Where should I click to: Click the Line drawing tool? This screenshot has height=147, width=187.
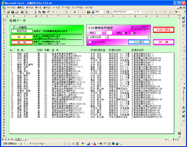pyautogui.click(x=48, y=144)
